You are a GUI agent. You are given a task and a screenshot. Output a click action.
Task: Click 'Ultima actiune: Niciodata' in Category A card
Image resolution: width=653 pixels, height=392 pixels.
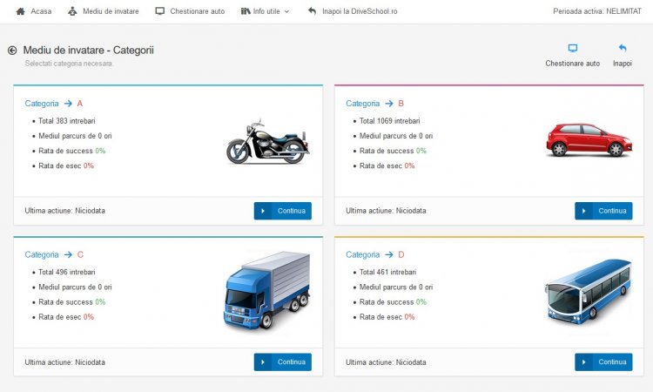point(65,211)
